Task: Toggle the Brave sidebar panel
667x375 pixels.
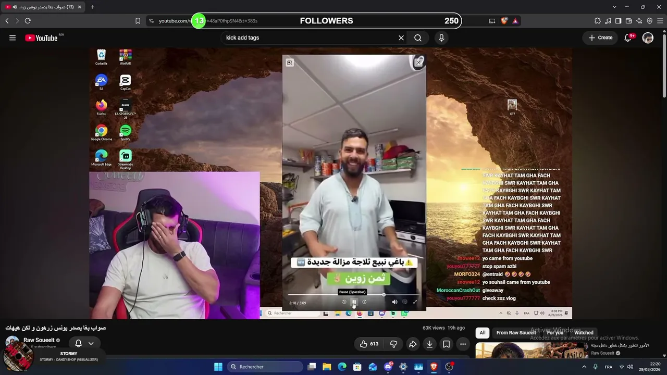Action: click(x=618, y=21)
